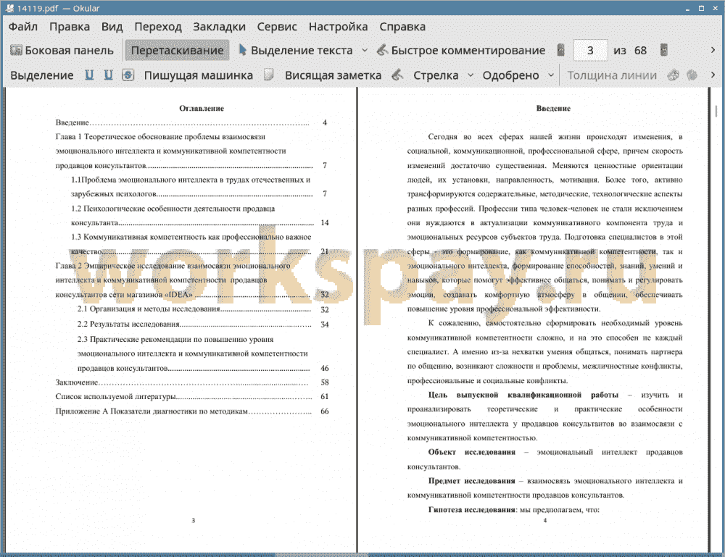Click page number 46 in the contents

pos(325,368)
